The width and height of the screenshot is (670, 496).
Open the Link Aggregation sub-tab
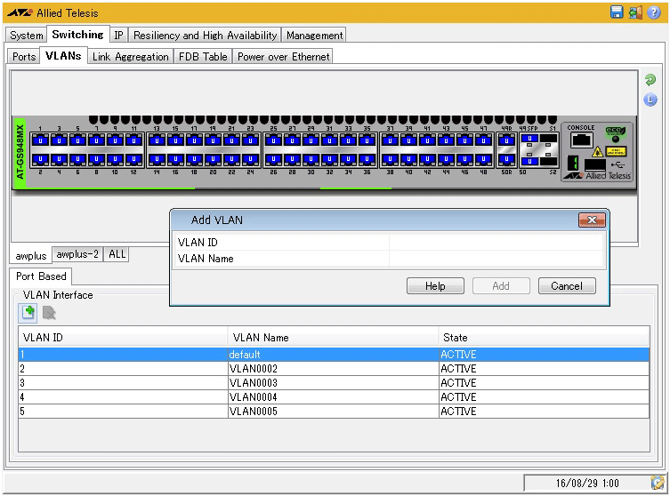130,56
